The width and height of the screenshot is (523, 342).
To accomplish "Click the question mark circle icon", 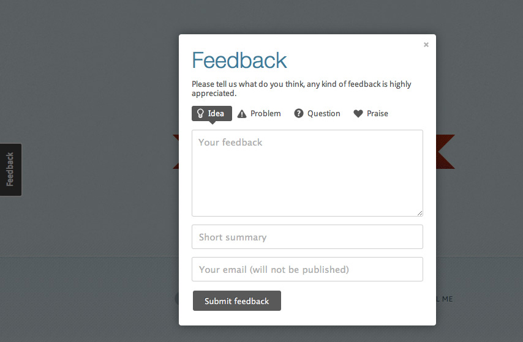I will click(x=298, y=113).
